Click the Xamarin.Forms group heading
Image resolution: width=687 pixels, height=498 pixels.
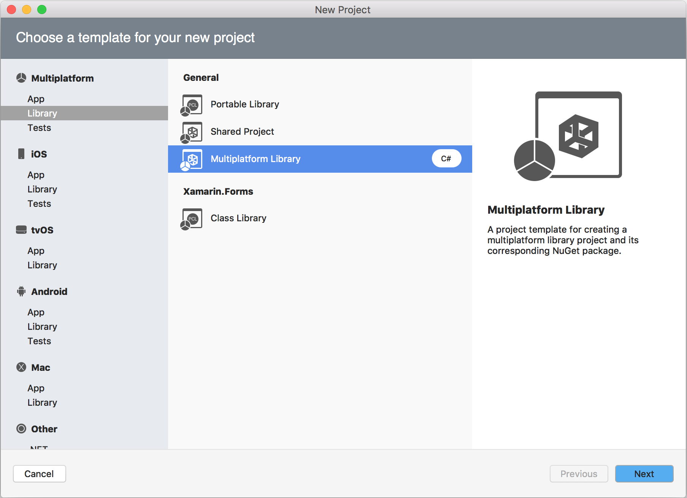[218, 191]
